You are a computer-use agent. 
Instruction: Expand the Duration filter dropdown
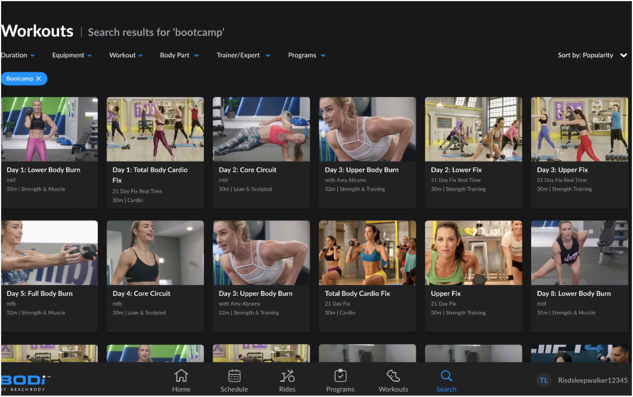(18, 55)
